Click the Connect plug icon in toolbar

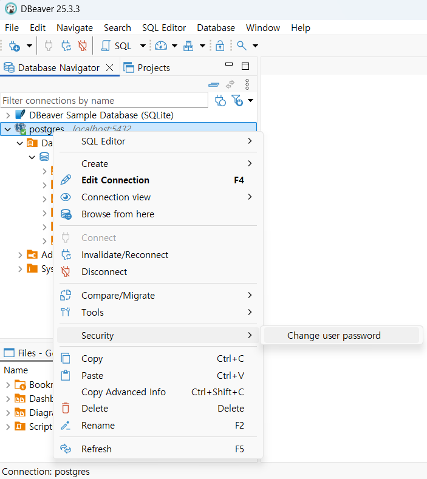click(49, 46)
